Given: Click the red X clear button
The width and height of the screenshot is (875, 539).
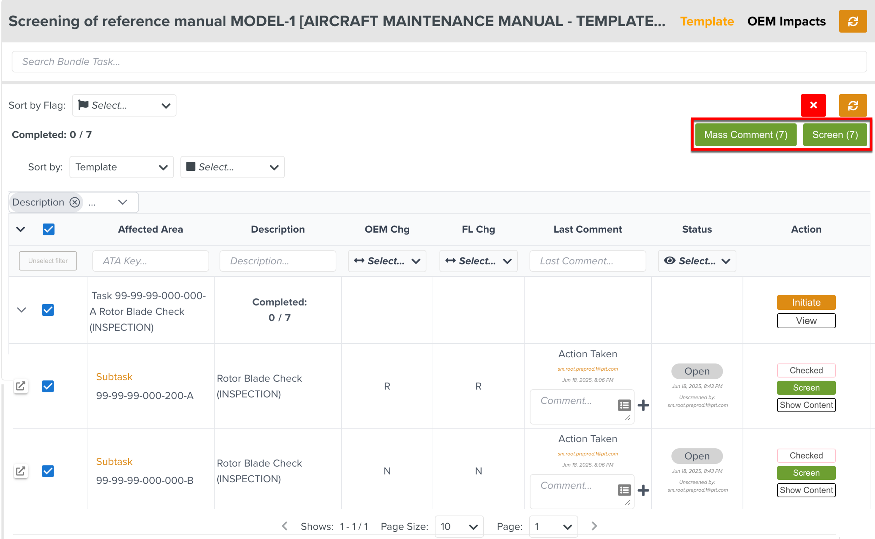Looking at the screenshot, I should click(813, 105).
